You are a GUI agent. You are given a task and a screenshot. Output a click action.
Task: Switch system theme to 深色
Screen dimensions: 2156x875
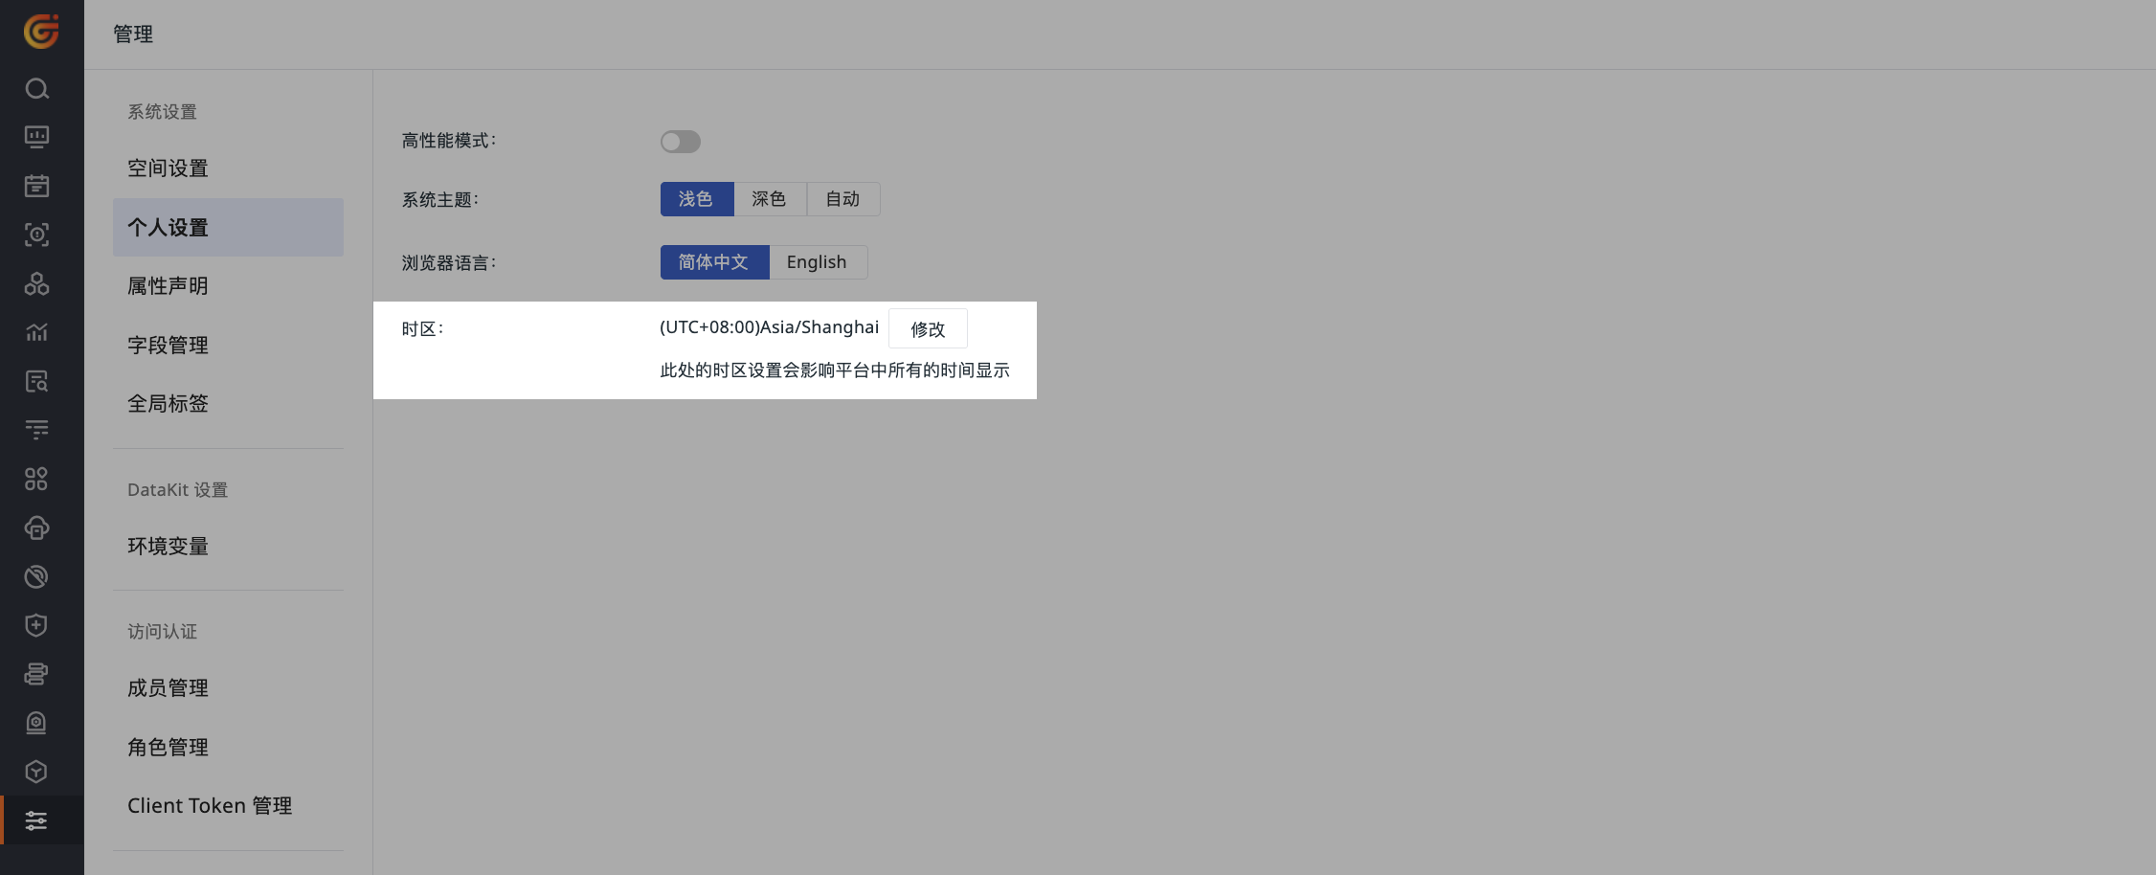pos(769,199)
